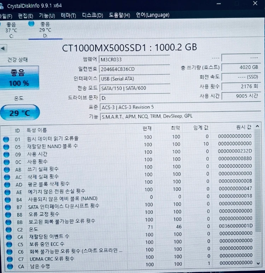This screenshot has height=273, width=265.
Task: Click the 현재 column header
Action: (147, 128)
